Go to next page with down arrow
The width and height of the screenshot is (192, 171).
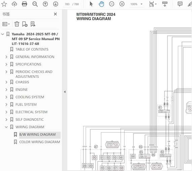(56, 4)
